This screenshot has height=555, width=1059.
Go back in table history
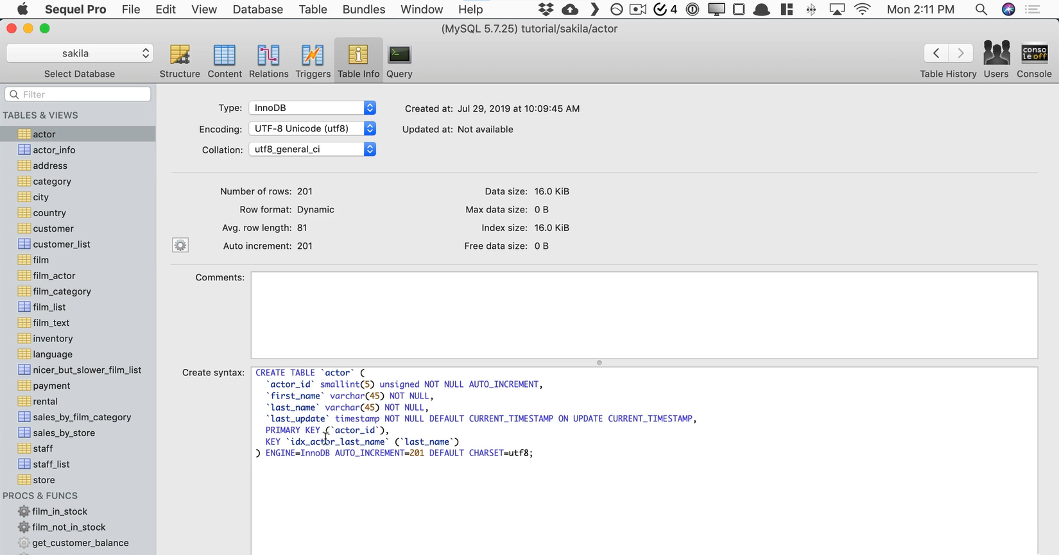(936, 53)
